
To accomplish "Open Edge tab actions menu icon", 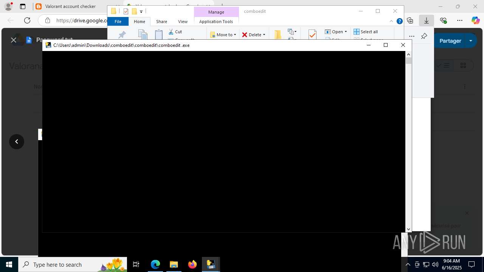I will point(23,6).
